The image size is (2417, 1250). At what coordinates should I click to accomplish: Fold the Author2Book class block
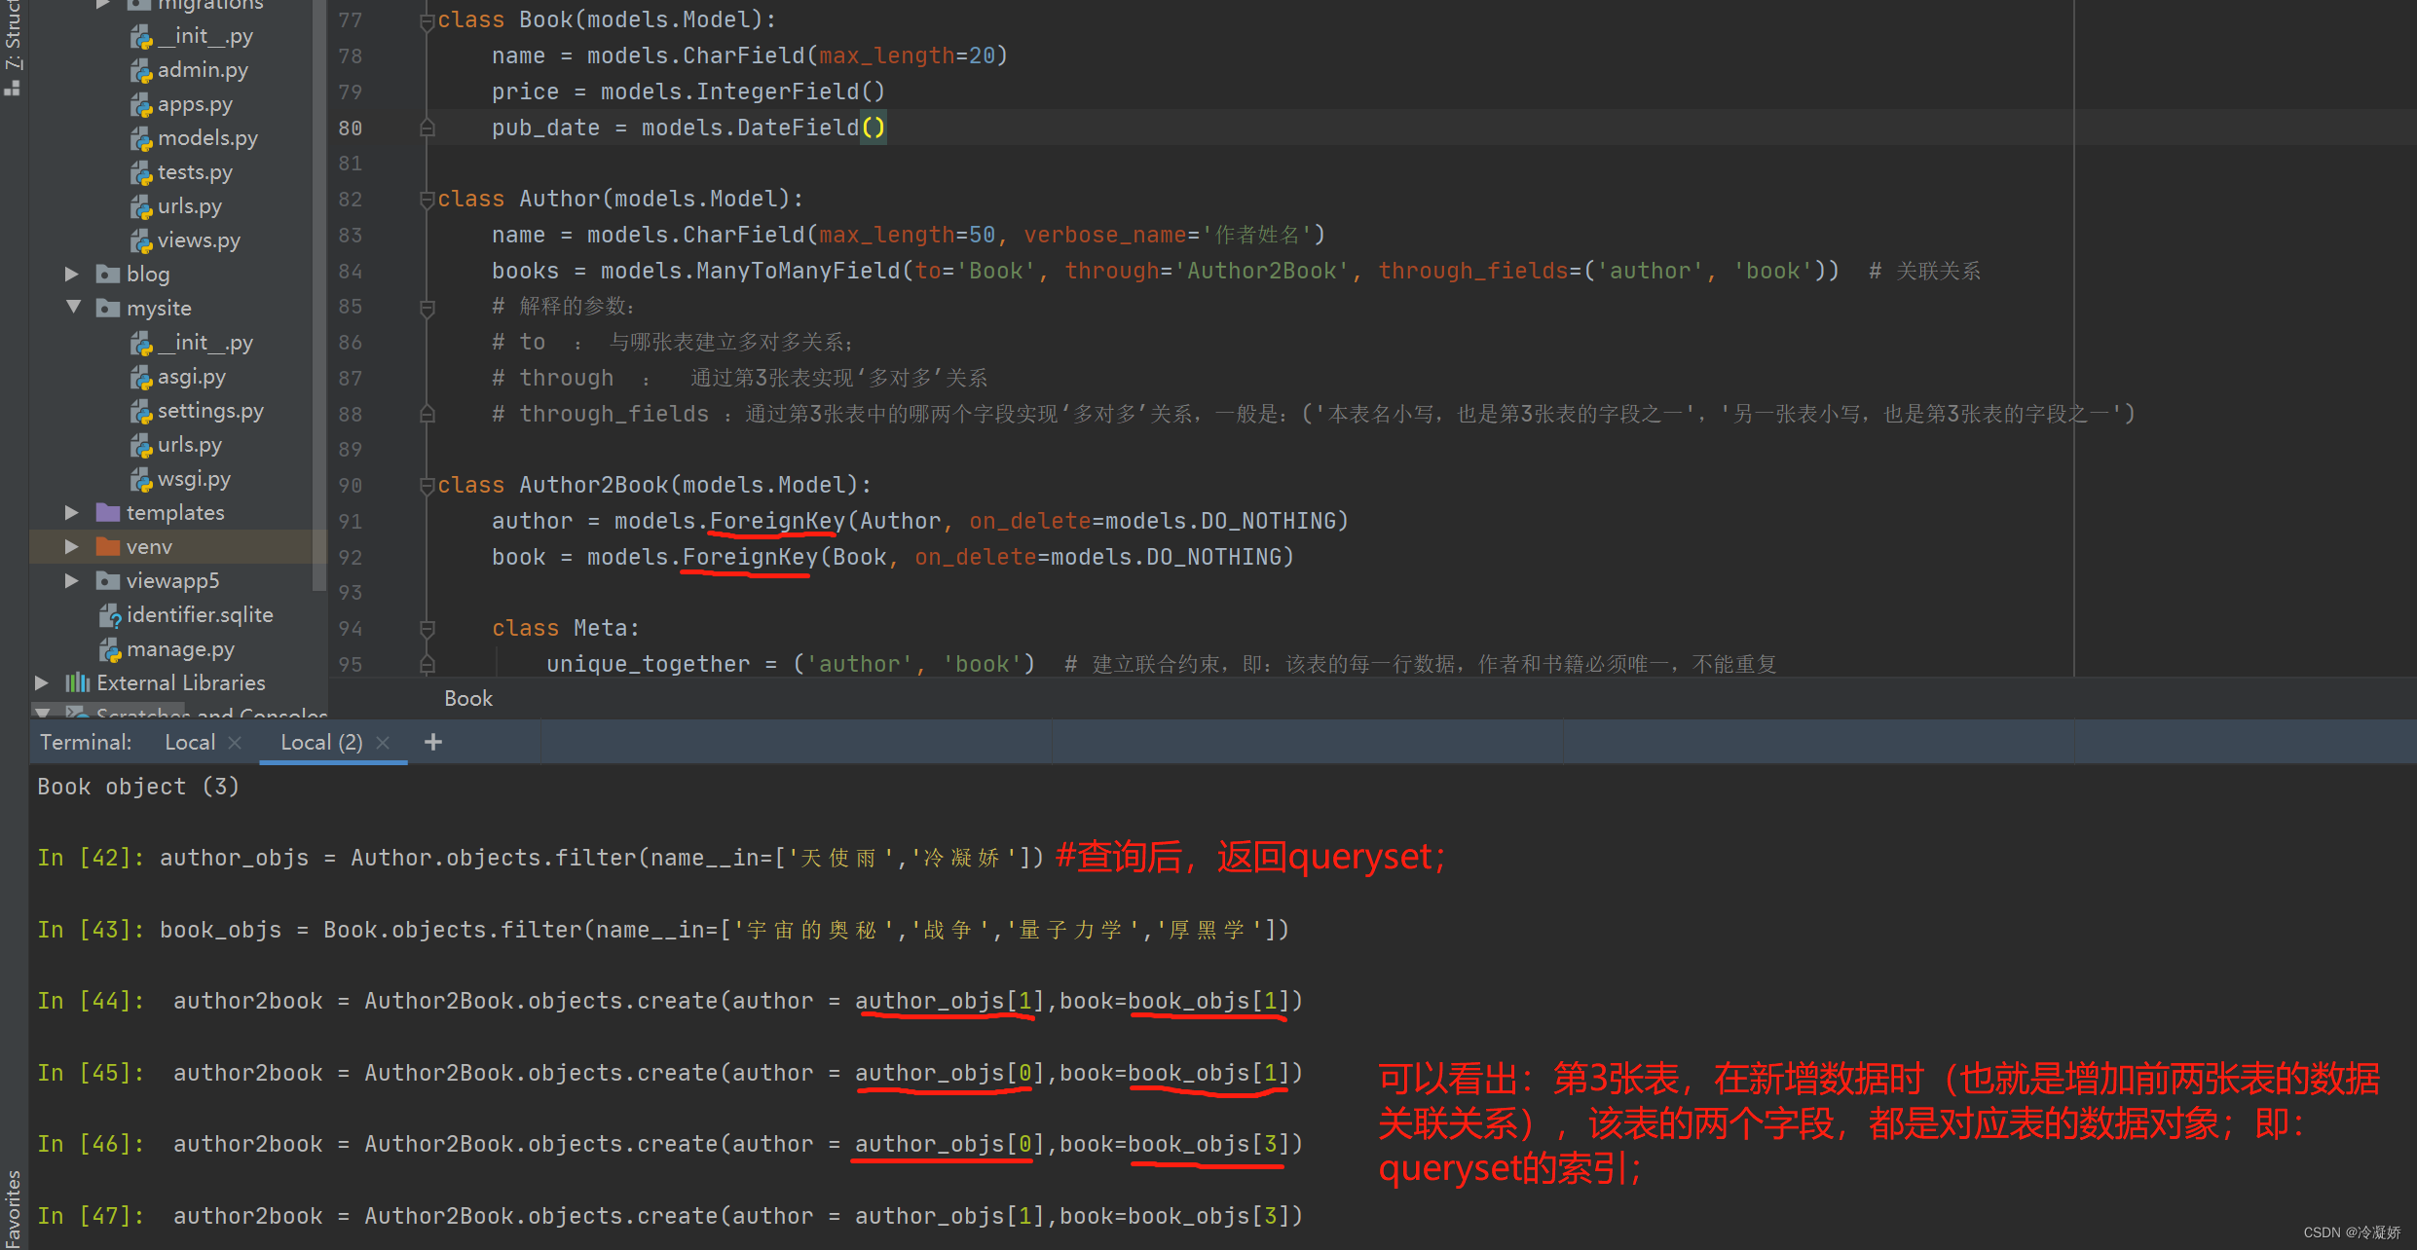pos(427,486)
